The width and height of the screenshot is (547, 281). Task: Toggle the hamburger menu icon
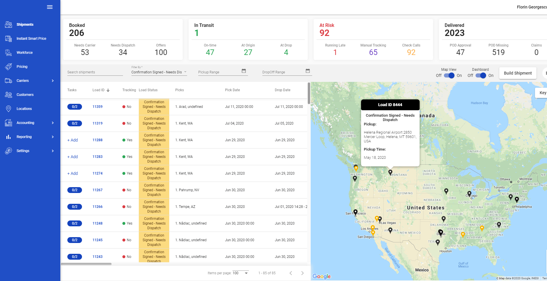[50, 7]
